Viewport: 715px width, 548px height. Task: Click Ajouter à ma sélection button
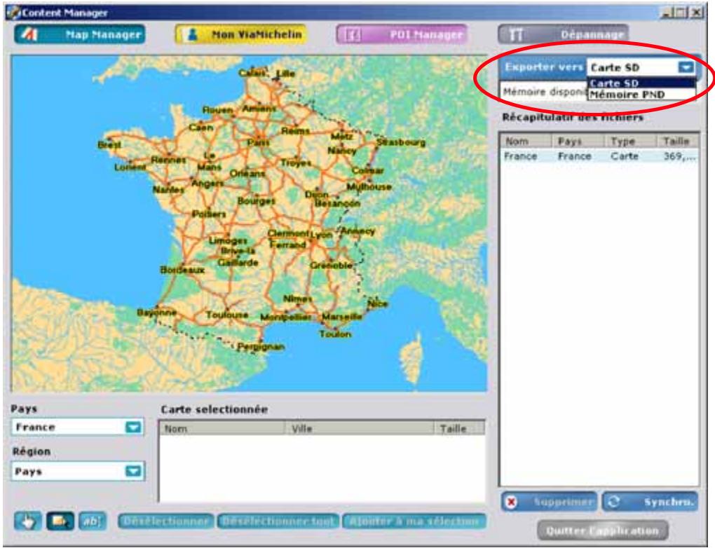pyautogui.click(x=414, y=521)
